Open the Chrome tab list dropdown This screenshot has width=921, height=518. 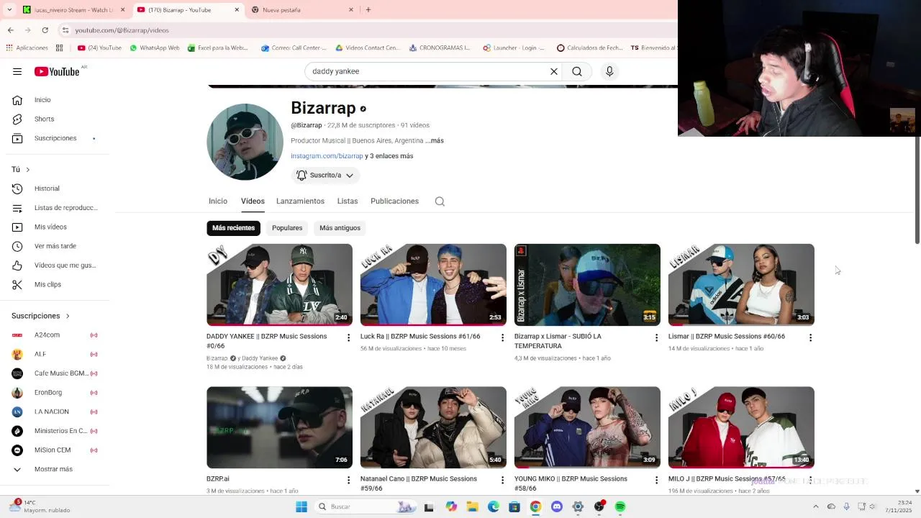point(9,10)
